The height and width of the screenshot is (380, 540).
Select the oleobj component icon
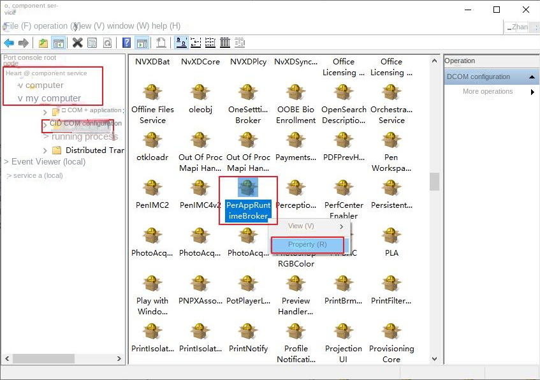(x=200, y=92)
